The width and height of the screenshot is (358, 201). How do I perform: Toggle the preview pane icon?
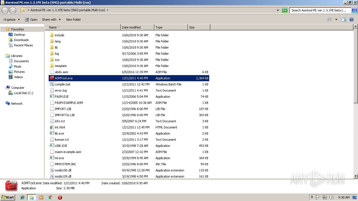(344, 20)
